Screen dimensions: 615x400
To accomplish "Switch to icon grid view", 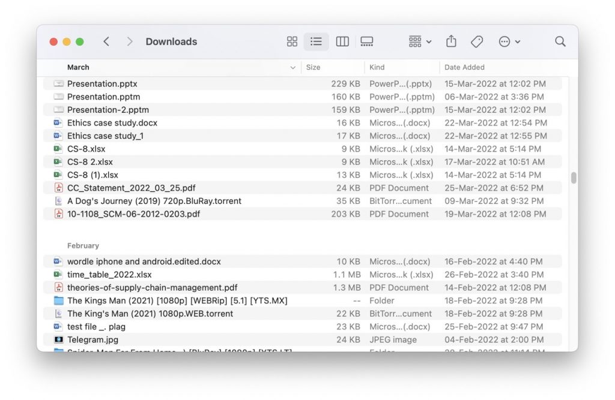I will coord(292,41).
